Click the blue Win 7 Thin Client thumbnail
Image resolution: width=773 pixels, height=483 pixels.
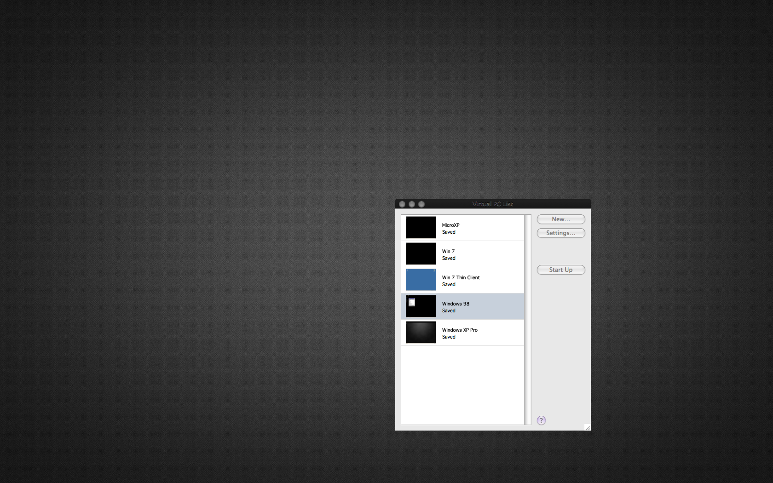coord(421,280)
